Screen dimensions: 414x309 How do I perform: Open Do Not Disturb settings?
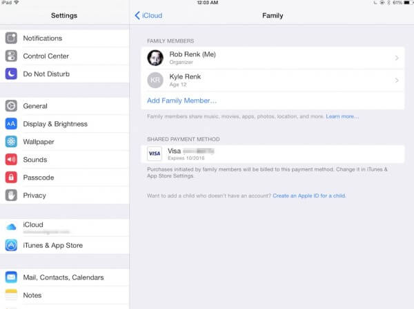[65, 74]
